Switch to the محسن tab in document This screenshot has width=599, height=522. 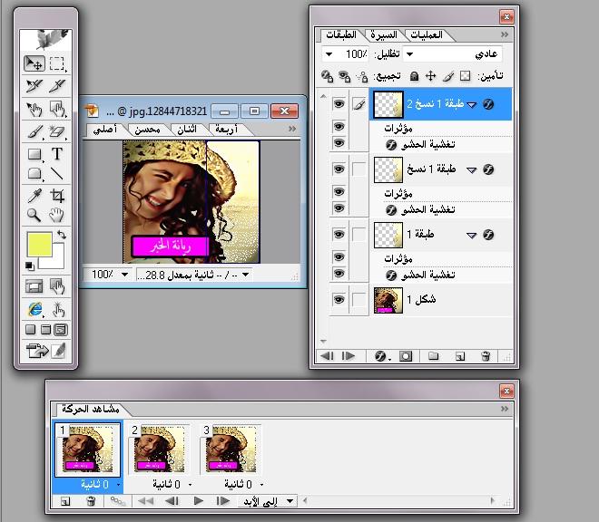pyautogui.click(x=145, y=130)
